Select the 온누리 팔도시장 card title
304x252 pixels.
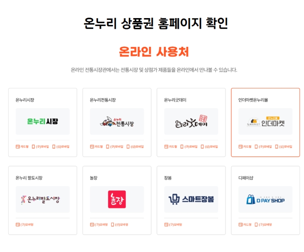(29, 178)
